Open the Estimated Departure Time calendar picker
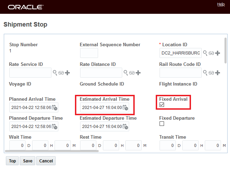Screen dimensions: 230x169 125,127
